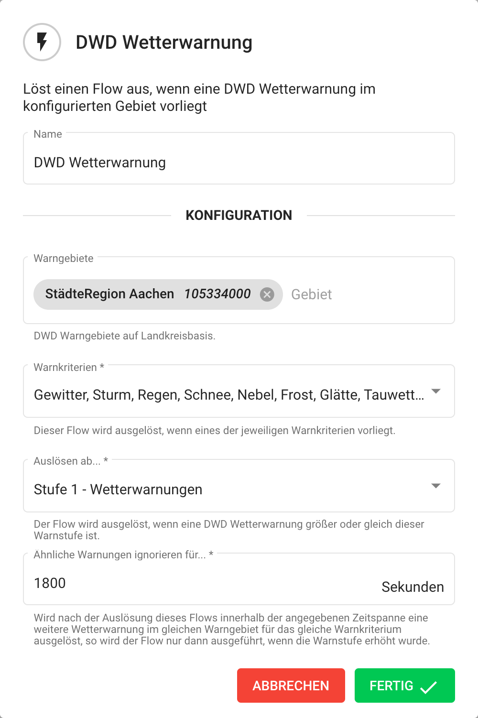
Task: Click the Ähnliche Warnungen ignorieren label
Action: click(x=119, y=555)
